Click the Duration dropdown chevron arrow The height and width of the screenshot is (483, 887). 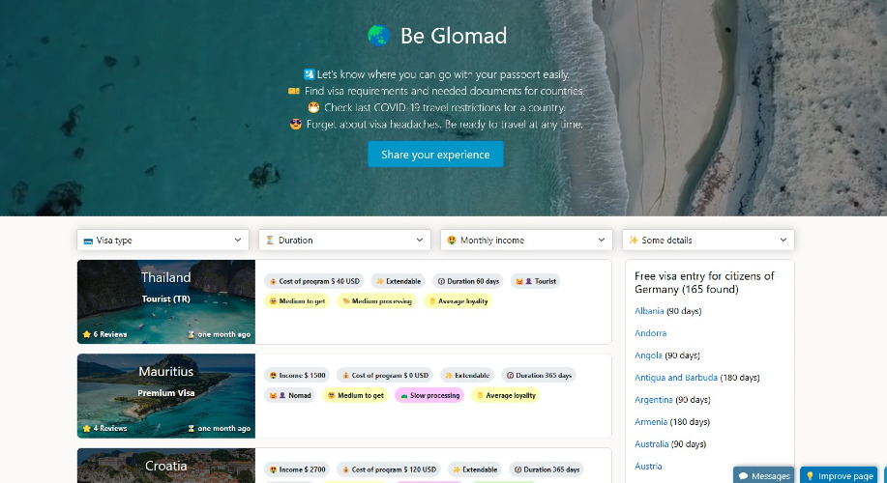(419, 241)
